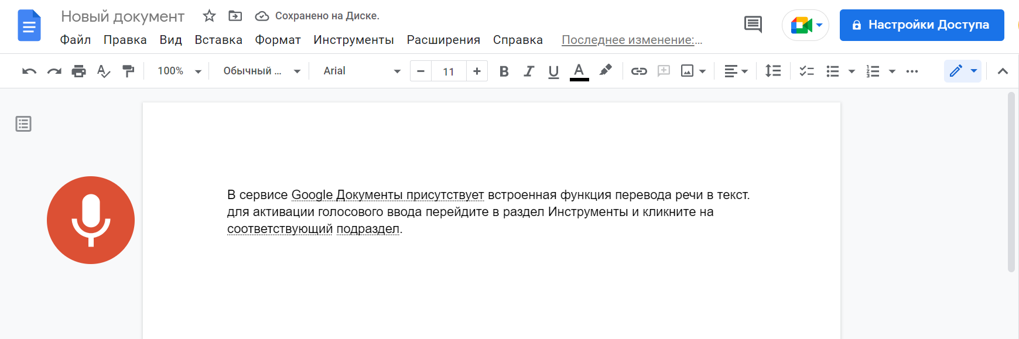
Task: Open the 100% zoom dropdown
Action: [x=179, y=71]
